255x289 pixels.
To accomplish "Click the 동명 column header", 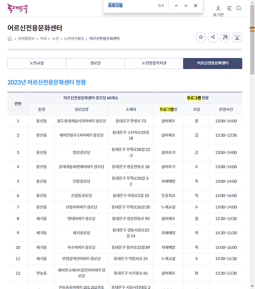I will click(x=42, y=110).
